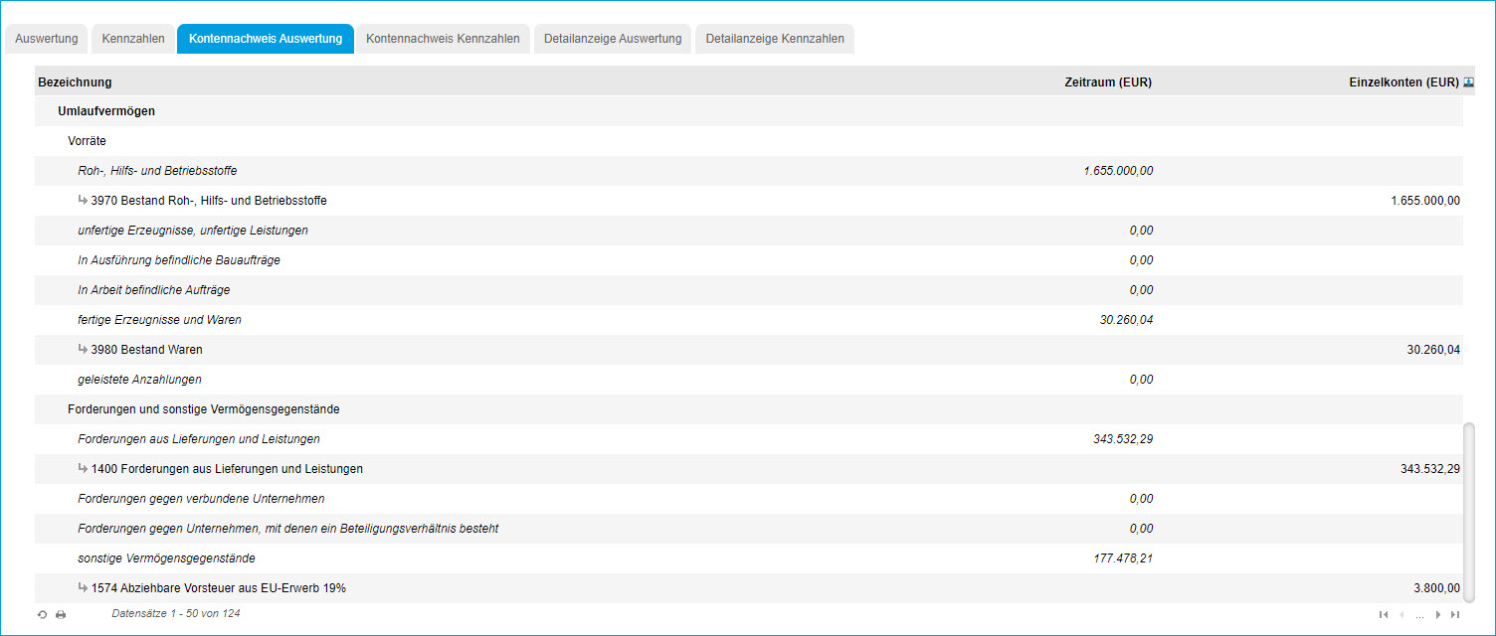Select the Roh-, Hilfs- und Betriebsstoffe row
The width and height of the screenshot is (1496, 636).
pos(749,171)
